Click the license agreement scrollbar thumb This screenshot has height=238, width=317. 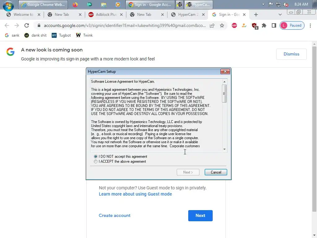(224, 94)
